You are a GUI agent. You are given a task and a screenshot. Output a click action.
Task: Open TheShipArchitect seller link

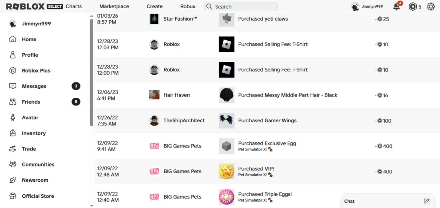[x=184, y=121]
